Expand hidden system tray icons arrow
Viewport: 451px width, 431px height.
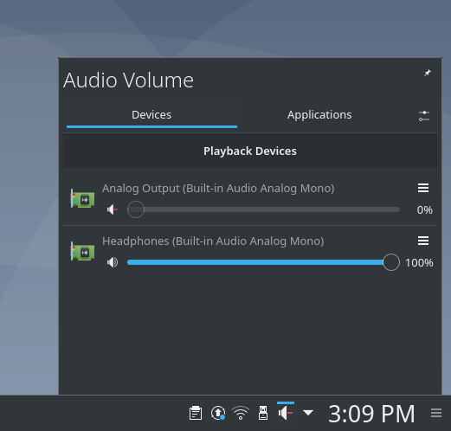click(x=308, y=413)
